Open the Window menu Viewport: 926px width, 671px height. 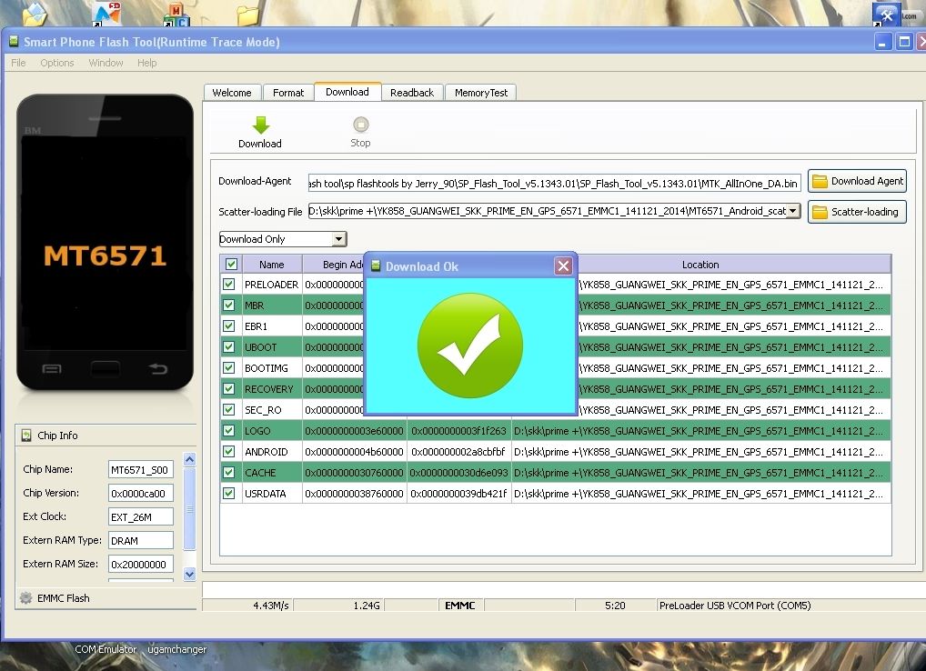click(x=106, y=63)
